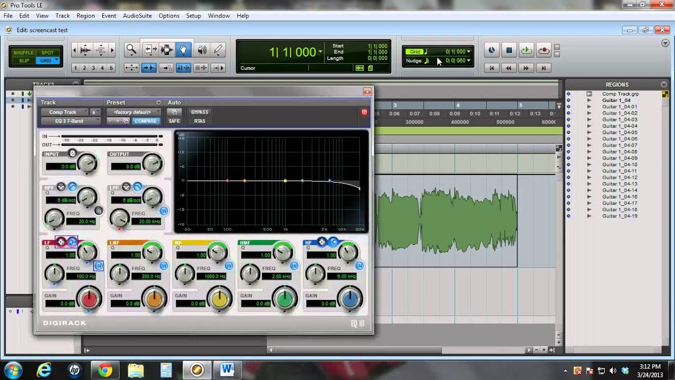
Task: Click the red LF gain knob
Action: coord(89,299)
